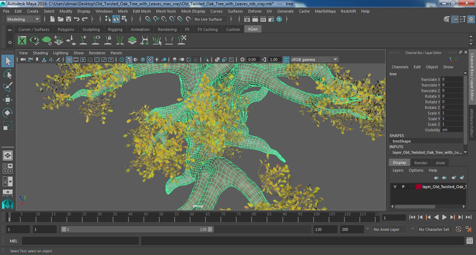Expand the No Anim Layer dropdown
The height and width of the screenshot is (255, 476).
[389, 229]
